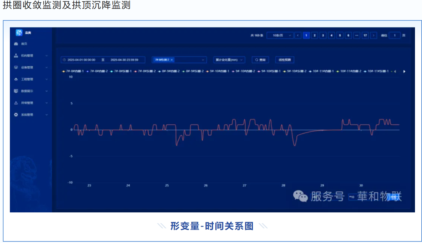Open the 累计变化量(mm) metric dropdown

pyautogui.click(x=229, y=60)
